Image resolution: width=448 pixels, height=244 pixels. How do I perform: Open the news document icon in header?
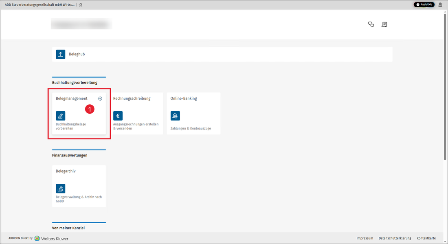click(x=384, y=24)
